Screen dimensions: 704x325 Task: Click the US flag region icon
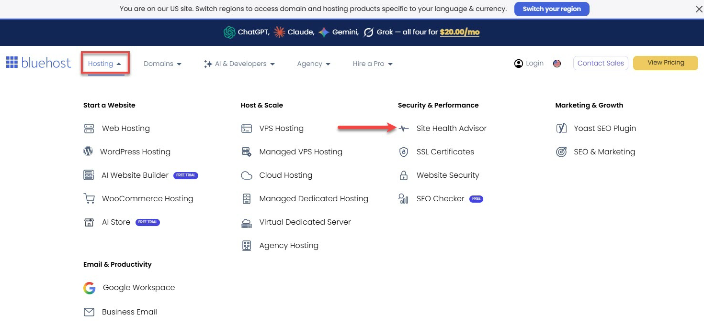(x=557, y=63)
